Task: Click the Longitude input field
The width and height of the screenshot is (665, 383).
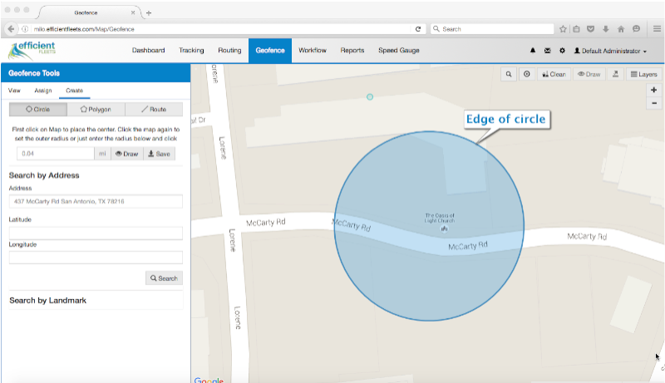Action: 96,258
